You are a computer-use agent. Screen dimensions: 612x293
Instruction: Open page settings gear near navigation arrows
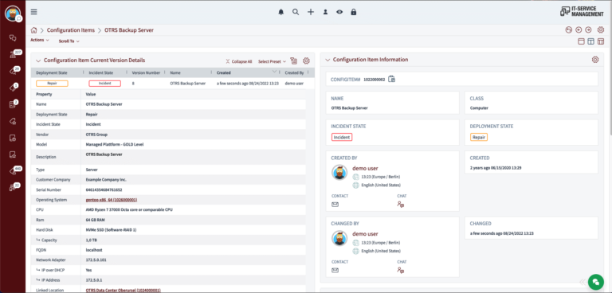[x=601, y=29]
